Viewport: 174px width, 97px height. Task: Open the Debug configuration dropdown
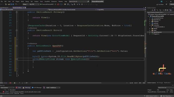pyautogui.click(x=25, y=4)
